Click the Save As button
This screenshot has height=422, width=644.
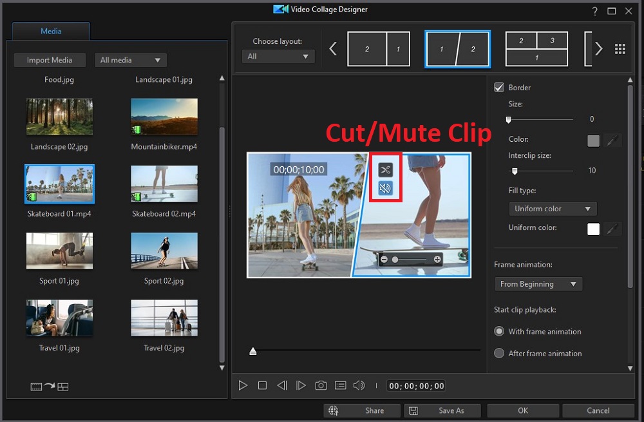442,410
